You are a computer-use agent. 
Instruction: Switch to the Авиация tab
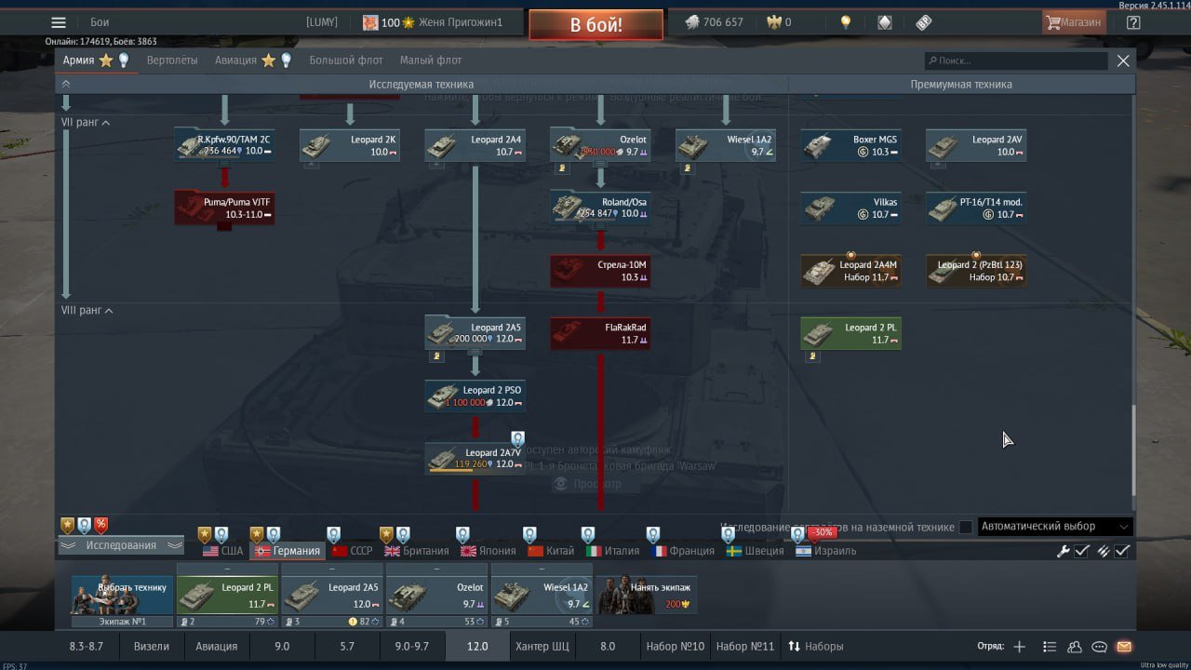click(235, 60)
